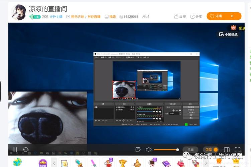The image size is (251, 167).
Task: Click the top button in OBS controls panel
Action: (191, 107)
